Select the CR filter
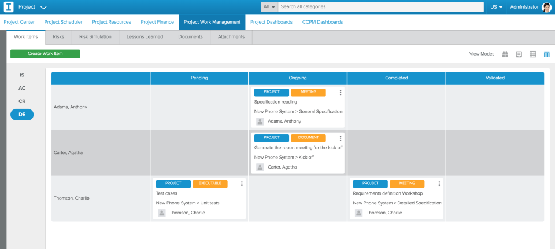555x249 pixels. pyautogui.click(x=22, y=101)
